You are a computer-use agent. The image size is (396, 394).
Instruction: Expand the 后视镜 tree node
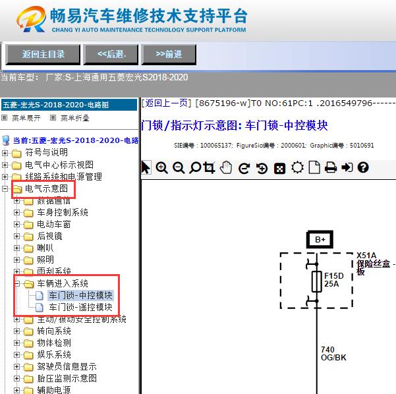click(x=16, y=236)
